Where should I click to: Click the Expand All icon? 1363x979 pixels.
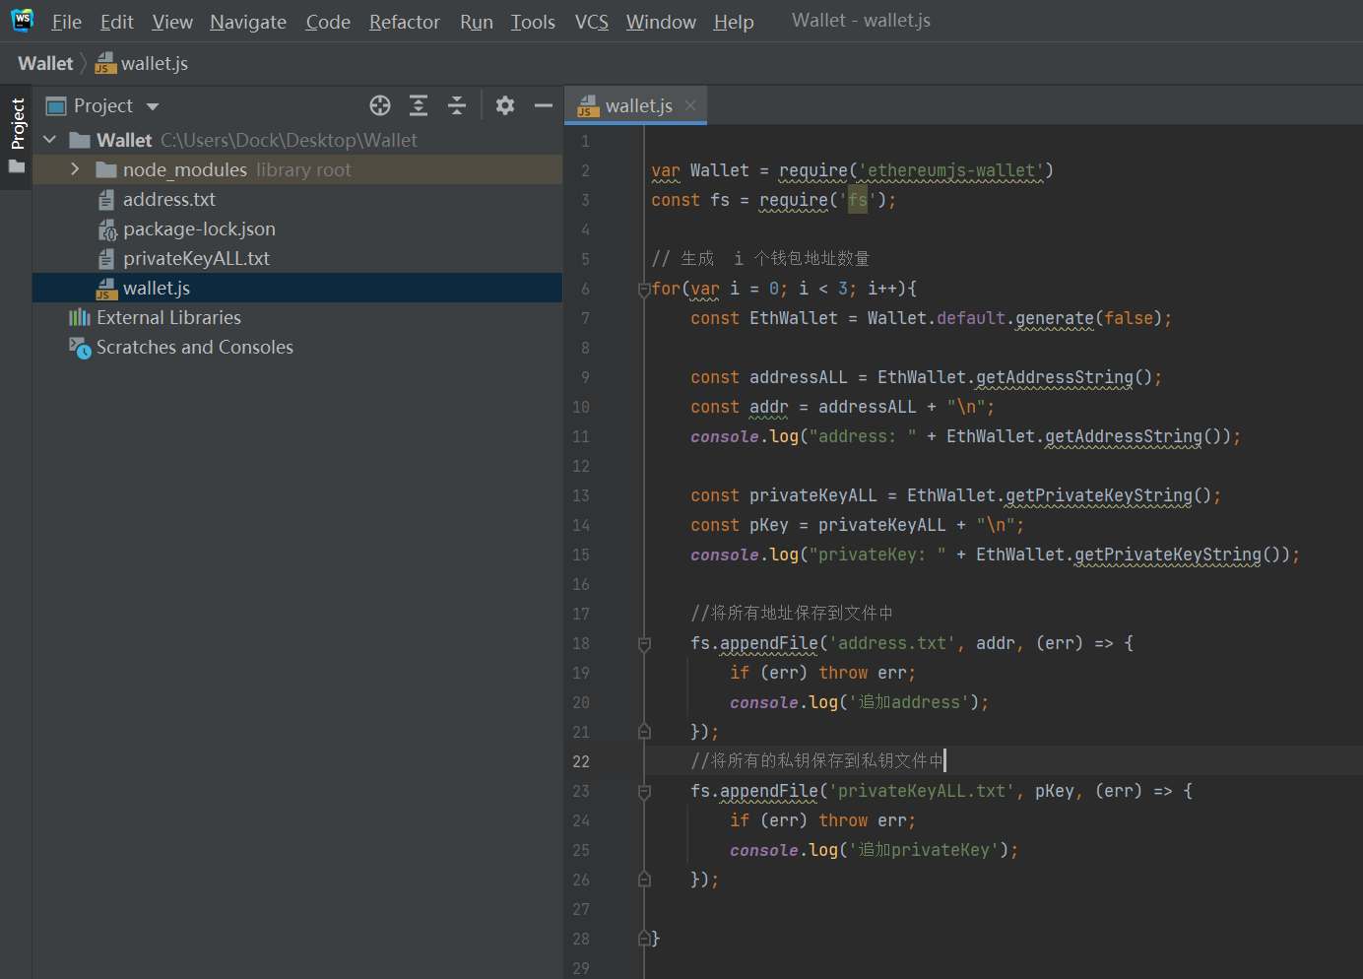(x=419, y=105)
